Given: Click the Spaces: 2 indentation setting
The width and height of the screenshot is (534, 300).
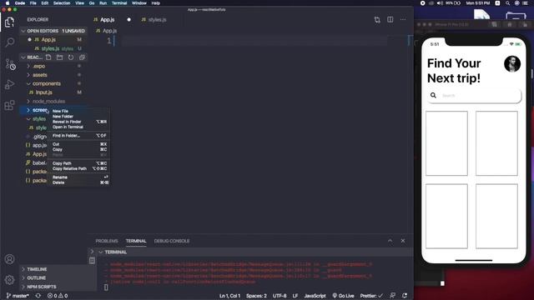Looking at the screenshot, I should point(256,296).
